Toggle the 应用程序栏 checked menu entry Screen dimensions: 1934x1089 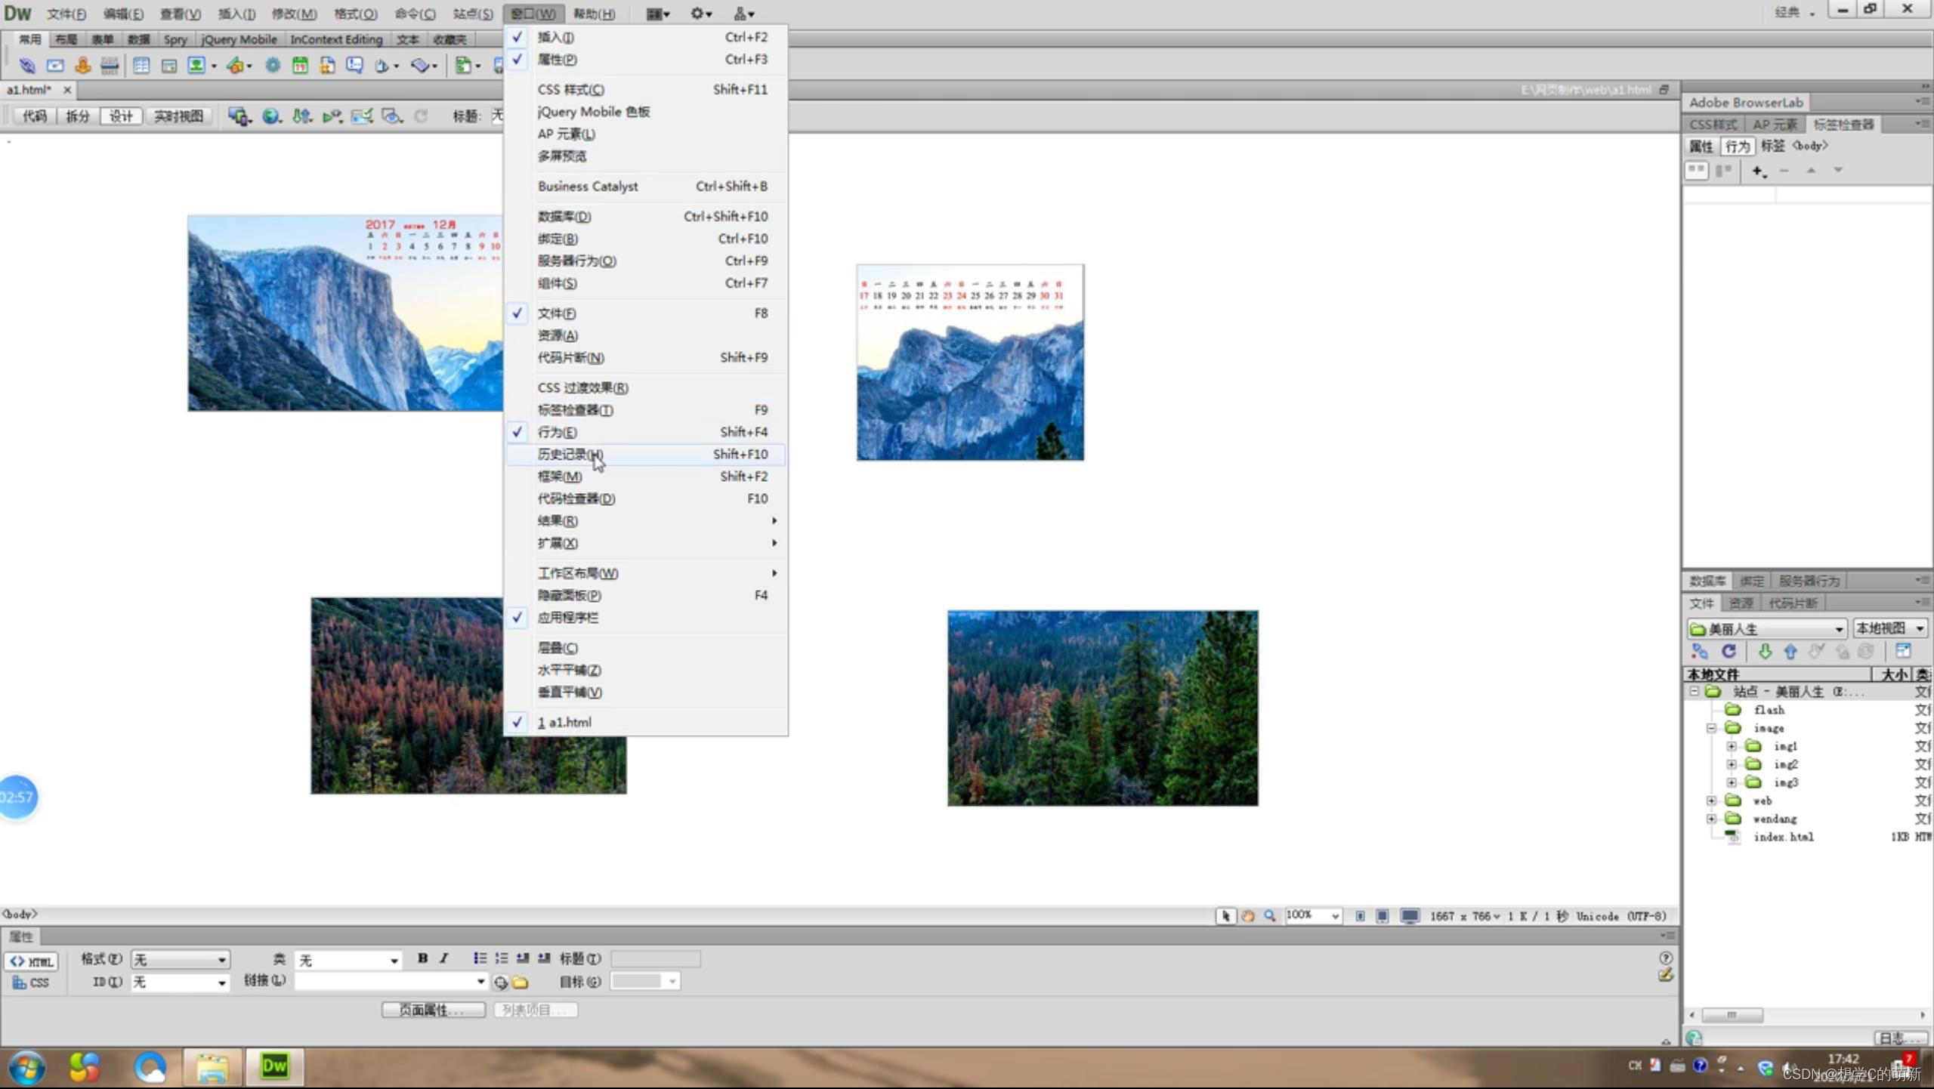point(567,618)
